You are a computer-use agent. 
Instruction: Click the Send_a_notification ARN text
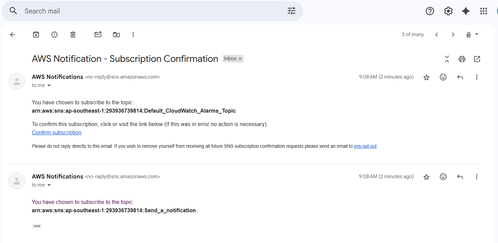coord(114,210)
